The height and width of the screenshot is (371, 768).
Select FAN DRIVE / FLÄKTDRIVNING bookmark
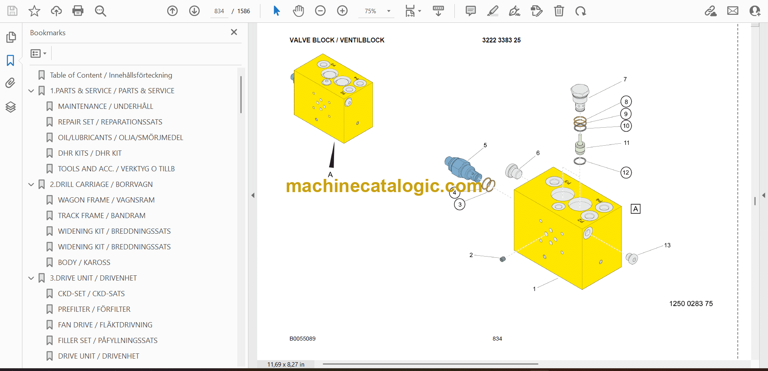105,325
